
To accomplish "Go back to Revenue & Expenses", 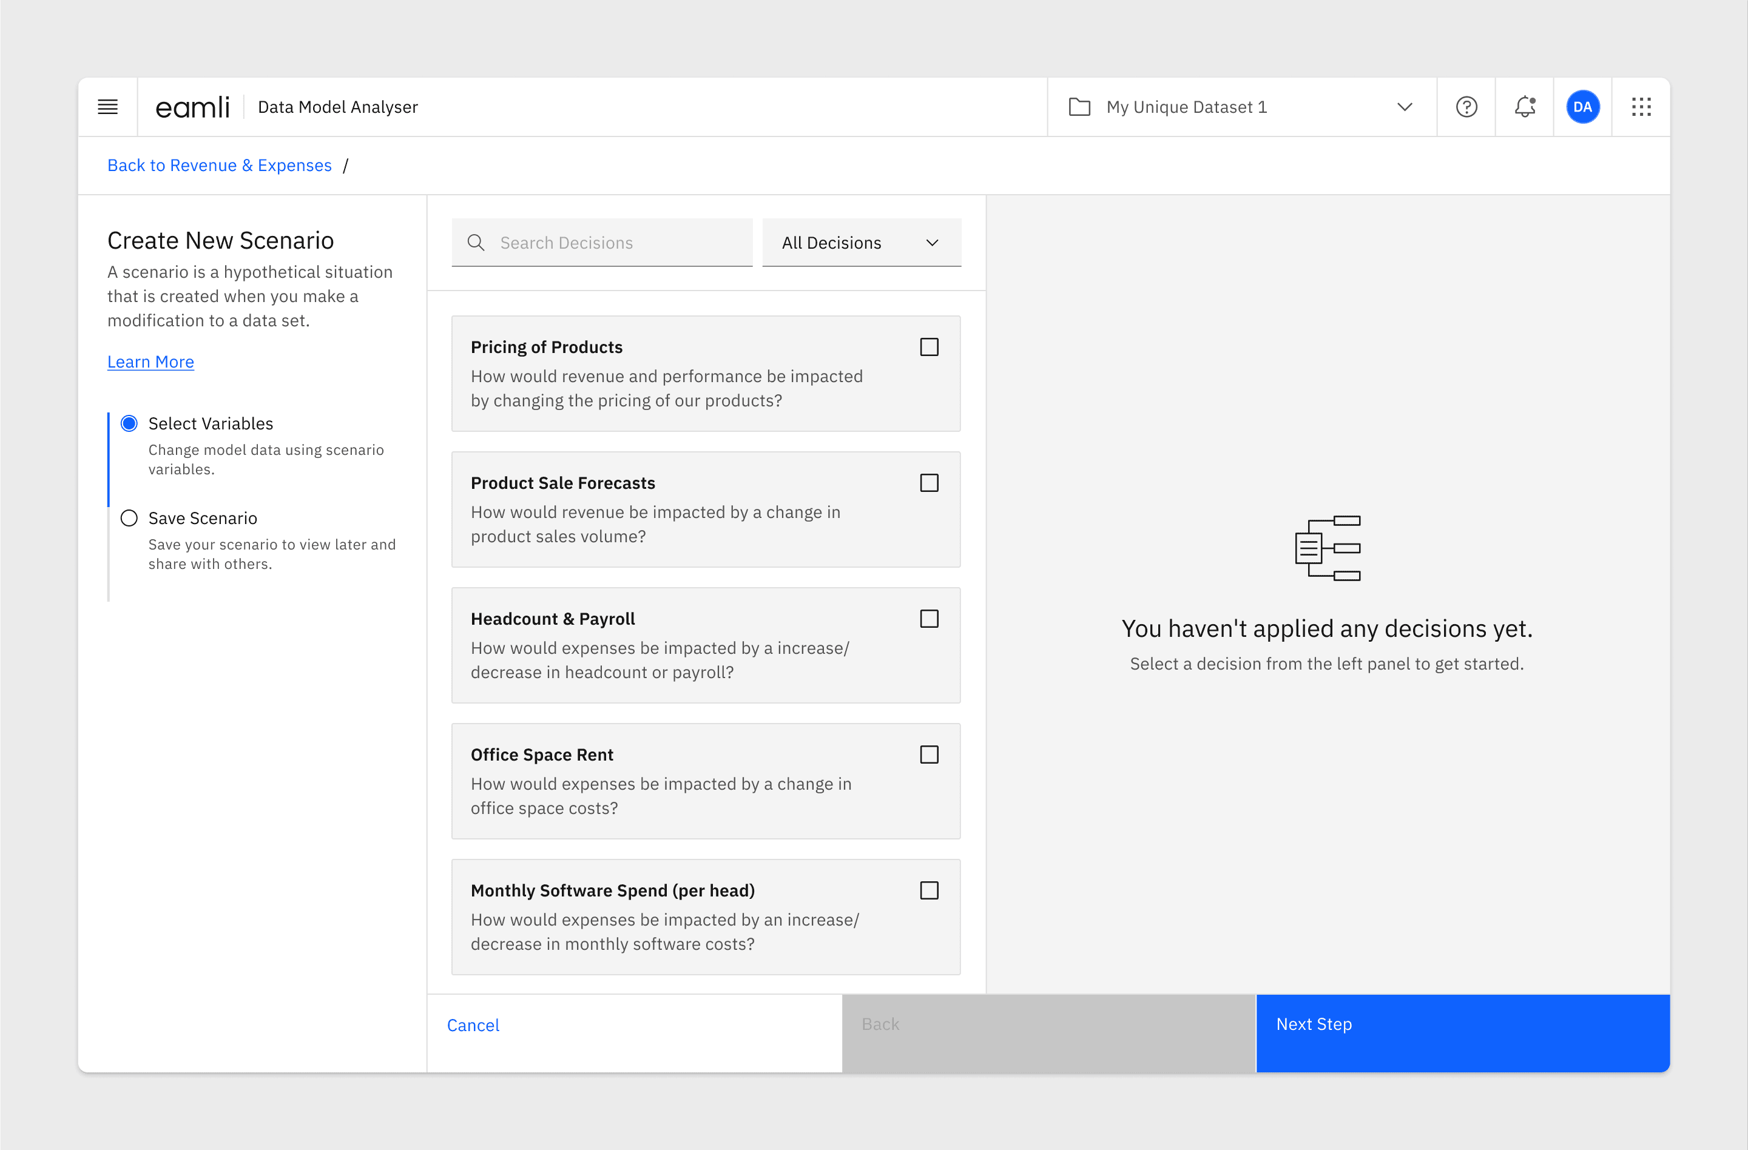I will pos(219,166).
